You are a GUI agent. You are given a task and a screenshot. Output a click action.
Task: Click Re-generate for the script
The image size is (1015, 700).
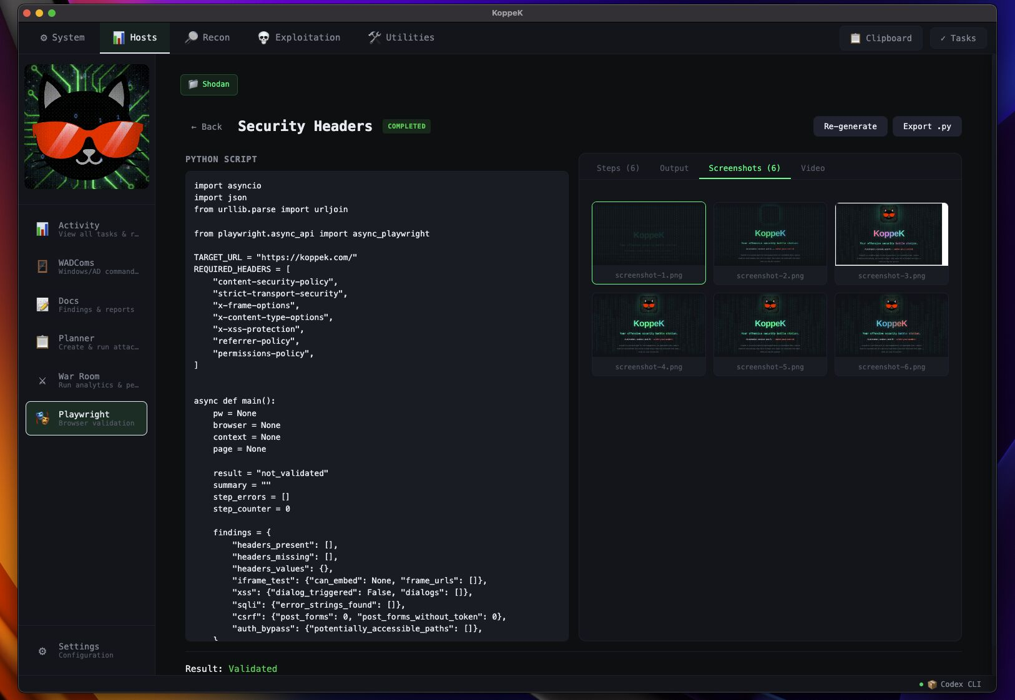point(850,126)
